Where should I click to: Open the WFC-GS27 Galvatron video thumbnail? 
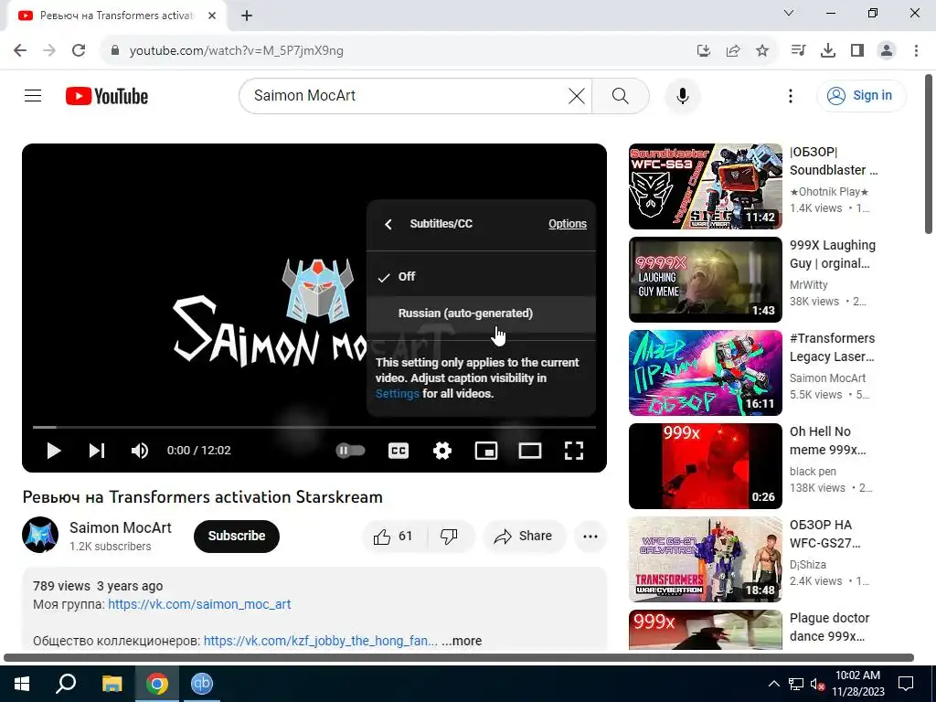[x=705, y=559]
